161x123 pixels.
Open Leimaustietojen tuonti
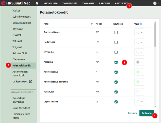[x=21, y=116]
